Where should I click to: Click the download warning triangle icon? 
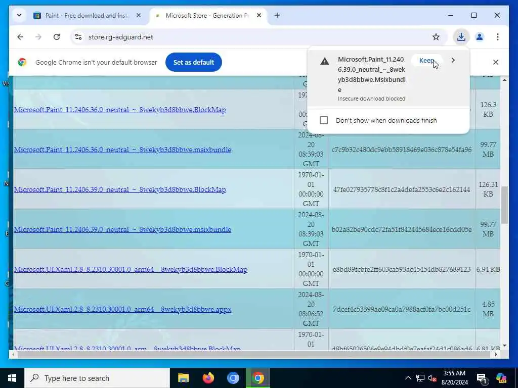tap(325, 61)
